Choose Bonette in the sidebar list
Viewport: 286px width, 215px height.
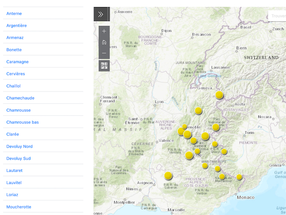point(14,50)
